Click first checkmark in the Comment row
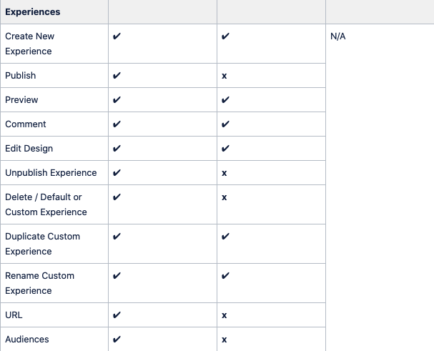Image resolution: width=434 pixels, height=351 pixels. click(117, 124)
